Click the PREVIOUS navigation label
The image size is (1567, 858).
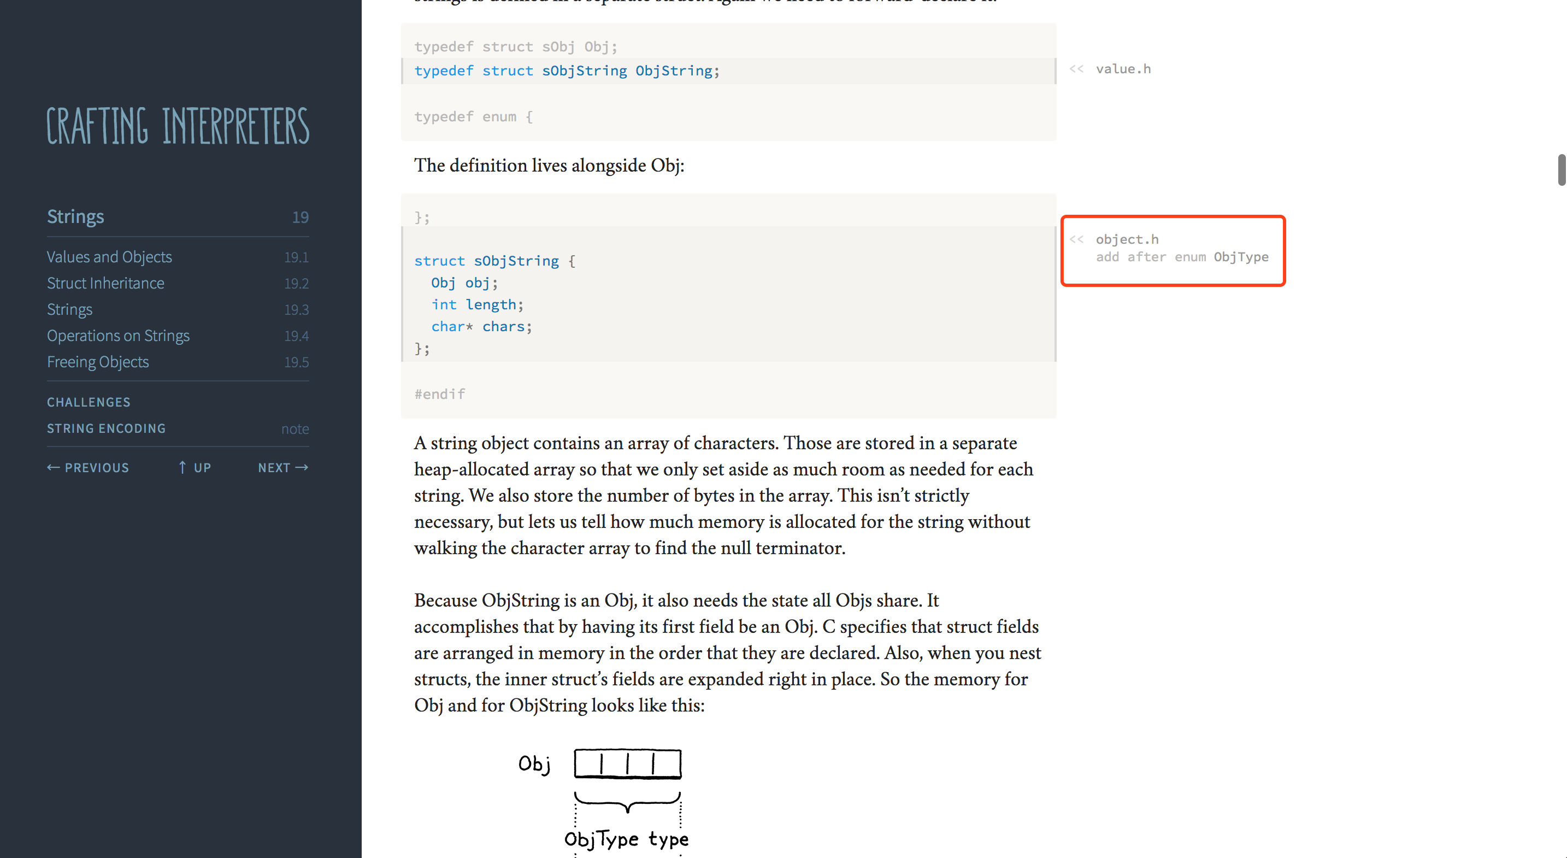(x=97, y=467)
